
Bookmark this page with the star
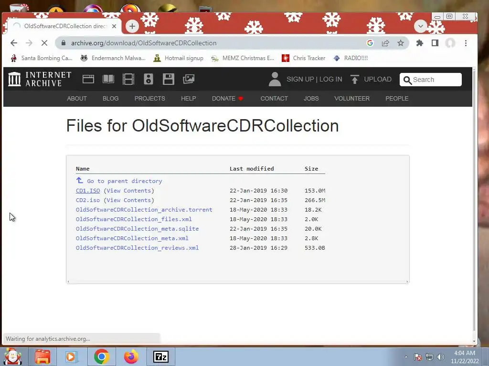point(401,43)
